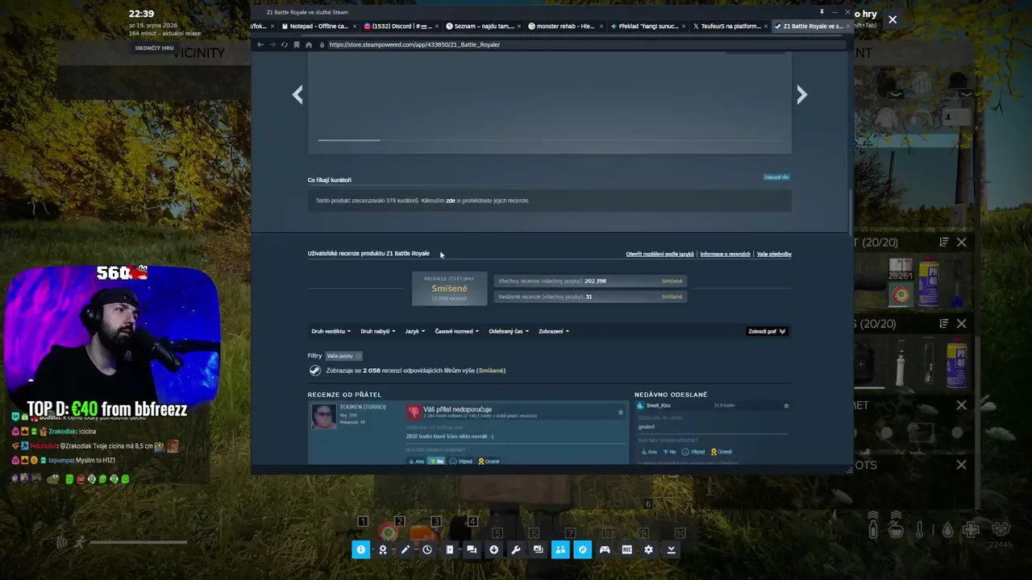Expand the 'Druh nabytí' filter dropdown
This screenshot has width=1032, height=580.
tap(378, 331)
